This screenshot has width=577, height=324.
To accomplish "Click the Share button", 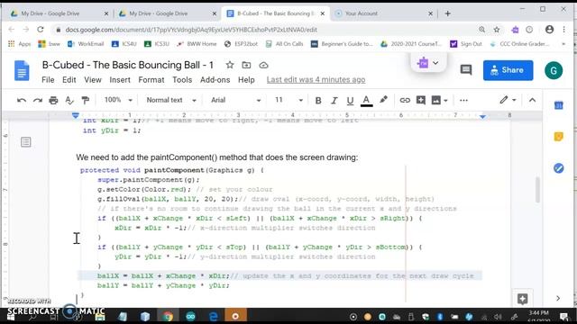I will coord(508,70).
